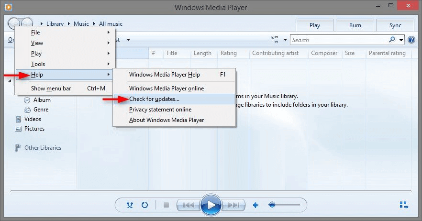Viewport: 422px width, 221px height.
Task: Expand the search options dropdown arrow
Action: tap(401, 40)
